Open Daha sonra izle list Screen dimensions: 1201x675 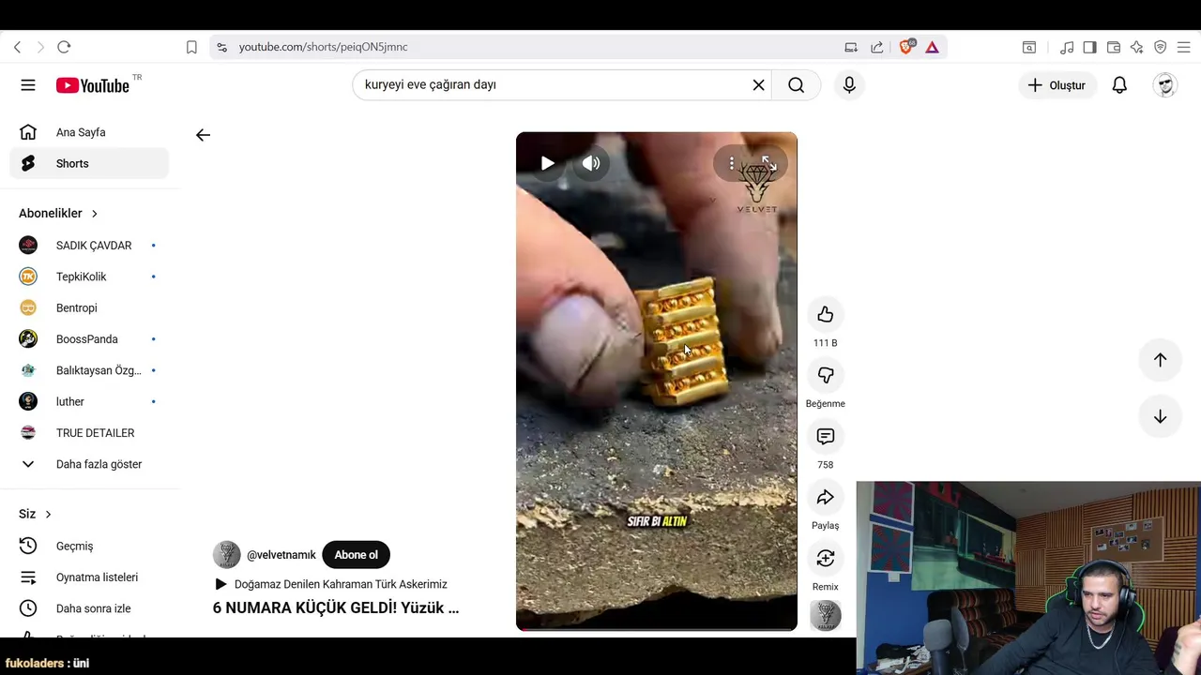[x=89, y=608]
